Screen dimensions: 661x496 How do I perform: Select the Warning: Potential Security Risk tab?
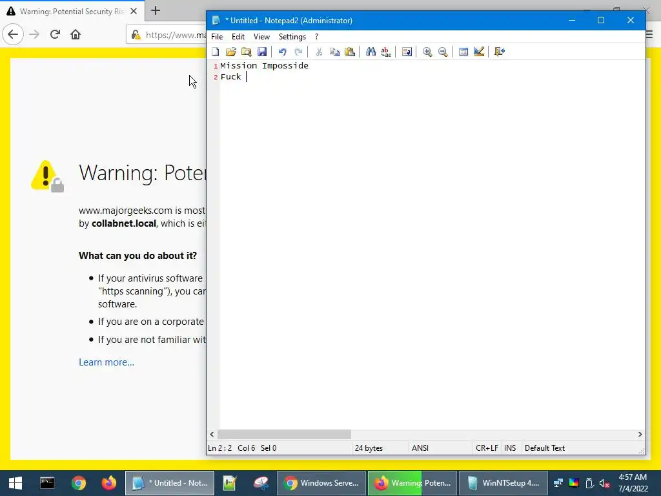[72, 12]
